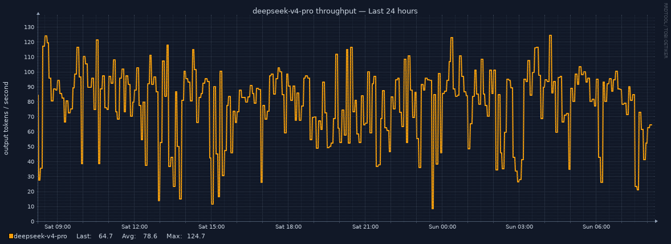671x244 pixels.
Task: Click the 'Sat 09:00' x-axis label
Action: point(58,227)
